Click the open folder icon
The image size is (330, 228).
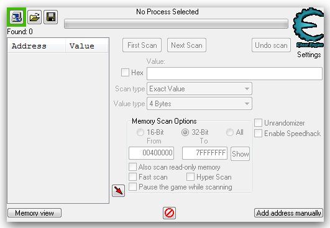[34, 17]
